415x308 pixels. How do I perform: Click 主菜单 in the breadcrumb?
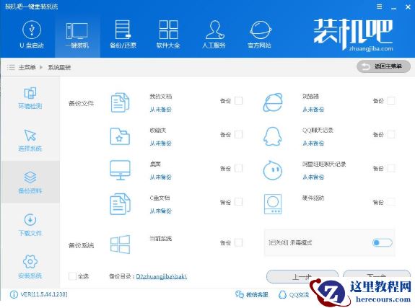coord(27,67)
